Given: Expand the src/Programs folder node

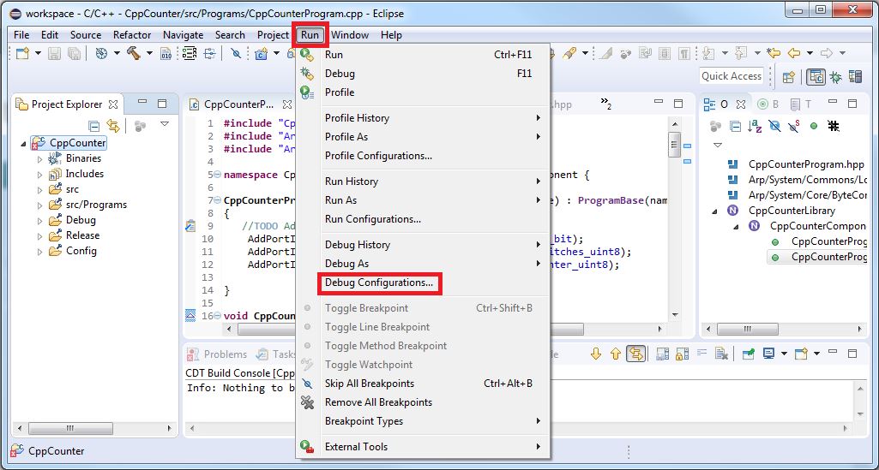Looking at the screenshot, I should 39,205.
